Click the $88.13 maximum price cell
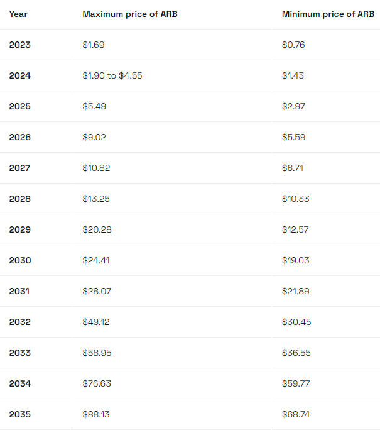This screenshot has width=380, height=430. point(96,414)
